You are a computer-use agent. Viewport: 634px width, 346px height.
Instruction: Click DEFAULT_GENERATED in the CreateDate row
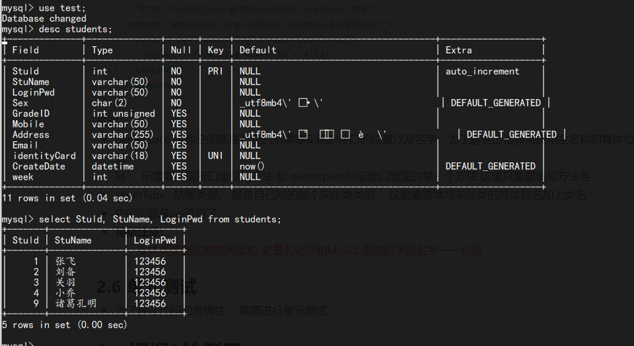[x=491, y=166]
